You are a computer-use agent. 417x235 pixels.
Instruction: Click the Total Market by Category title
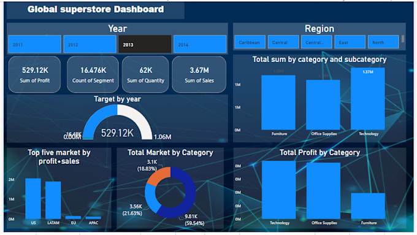(x=170, y=153)
